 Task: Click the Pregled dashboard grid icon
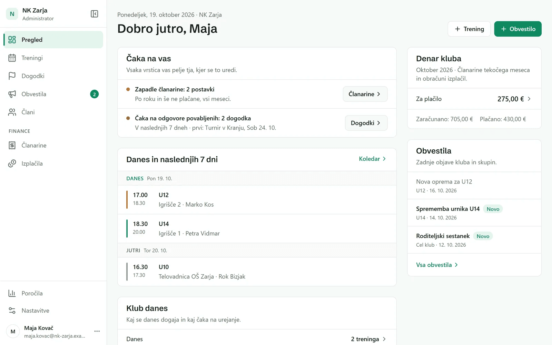click(12, 40)
